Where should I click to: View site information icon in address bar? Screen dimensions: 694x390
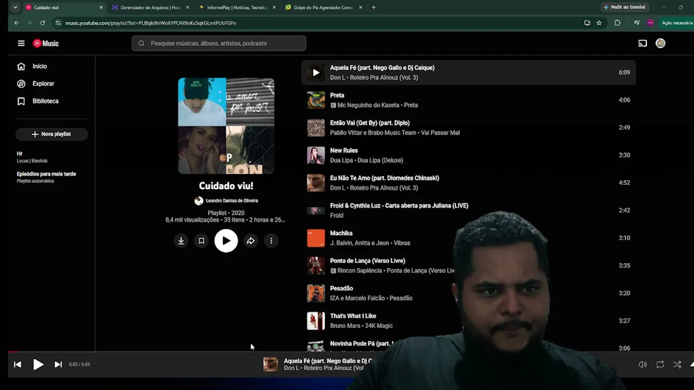pyautogui.click(x=58, y=23)
